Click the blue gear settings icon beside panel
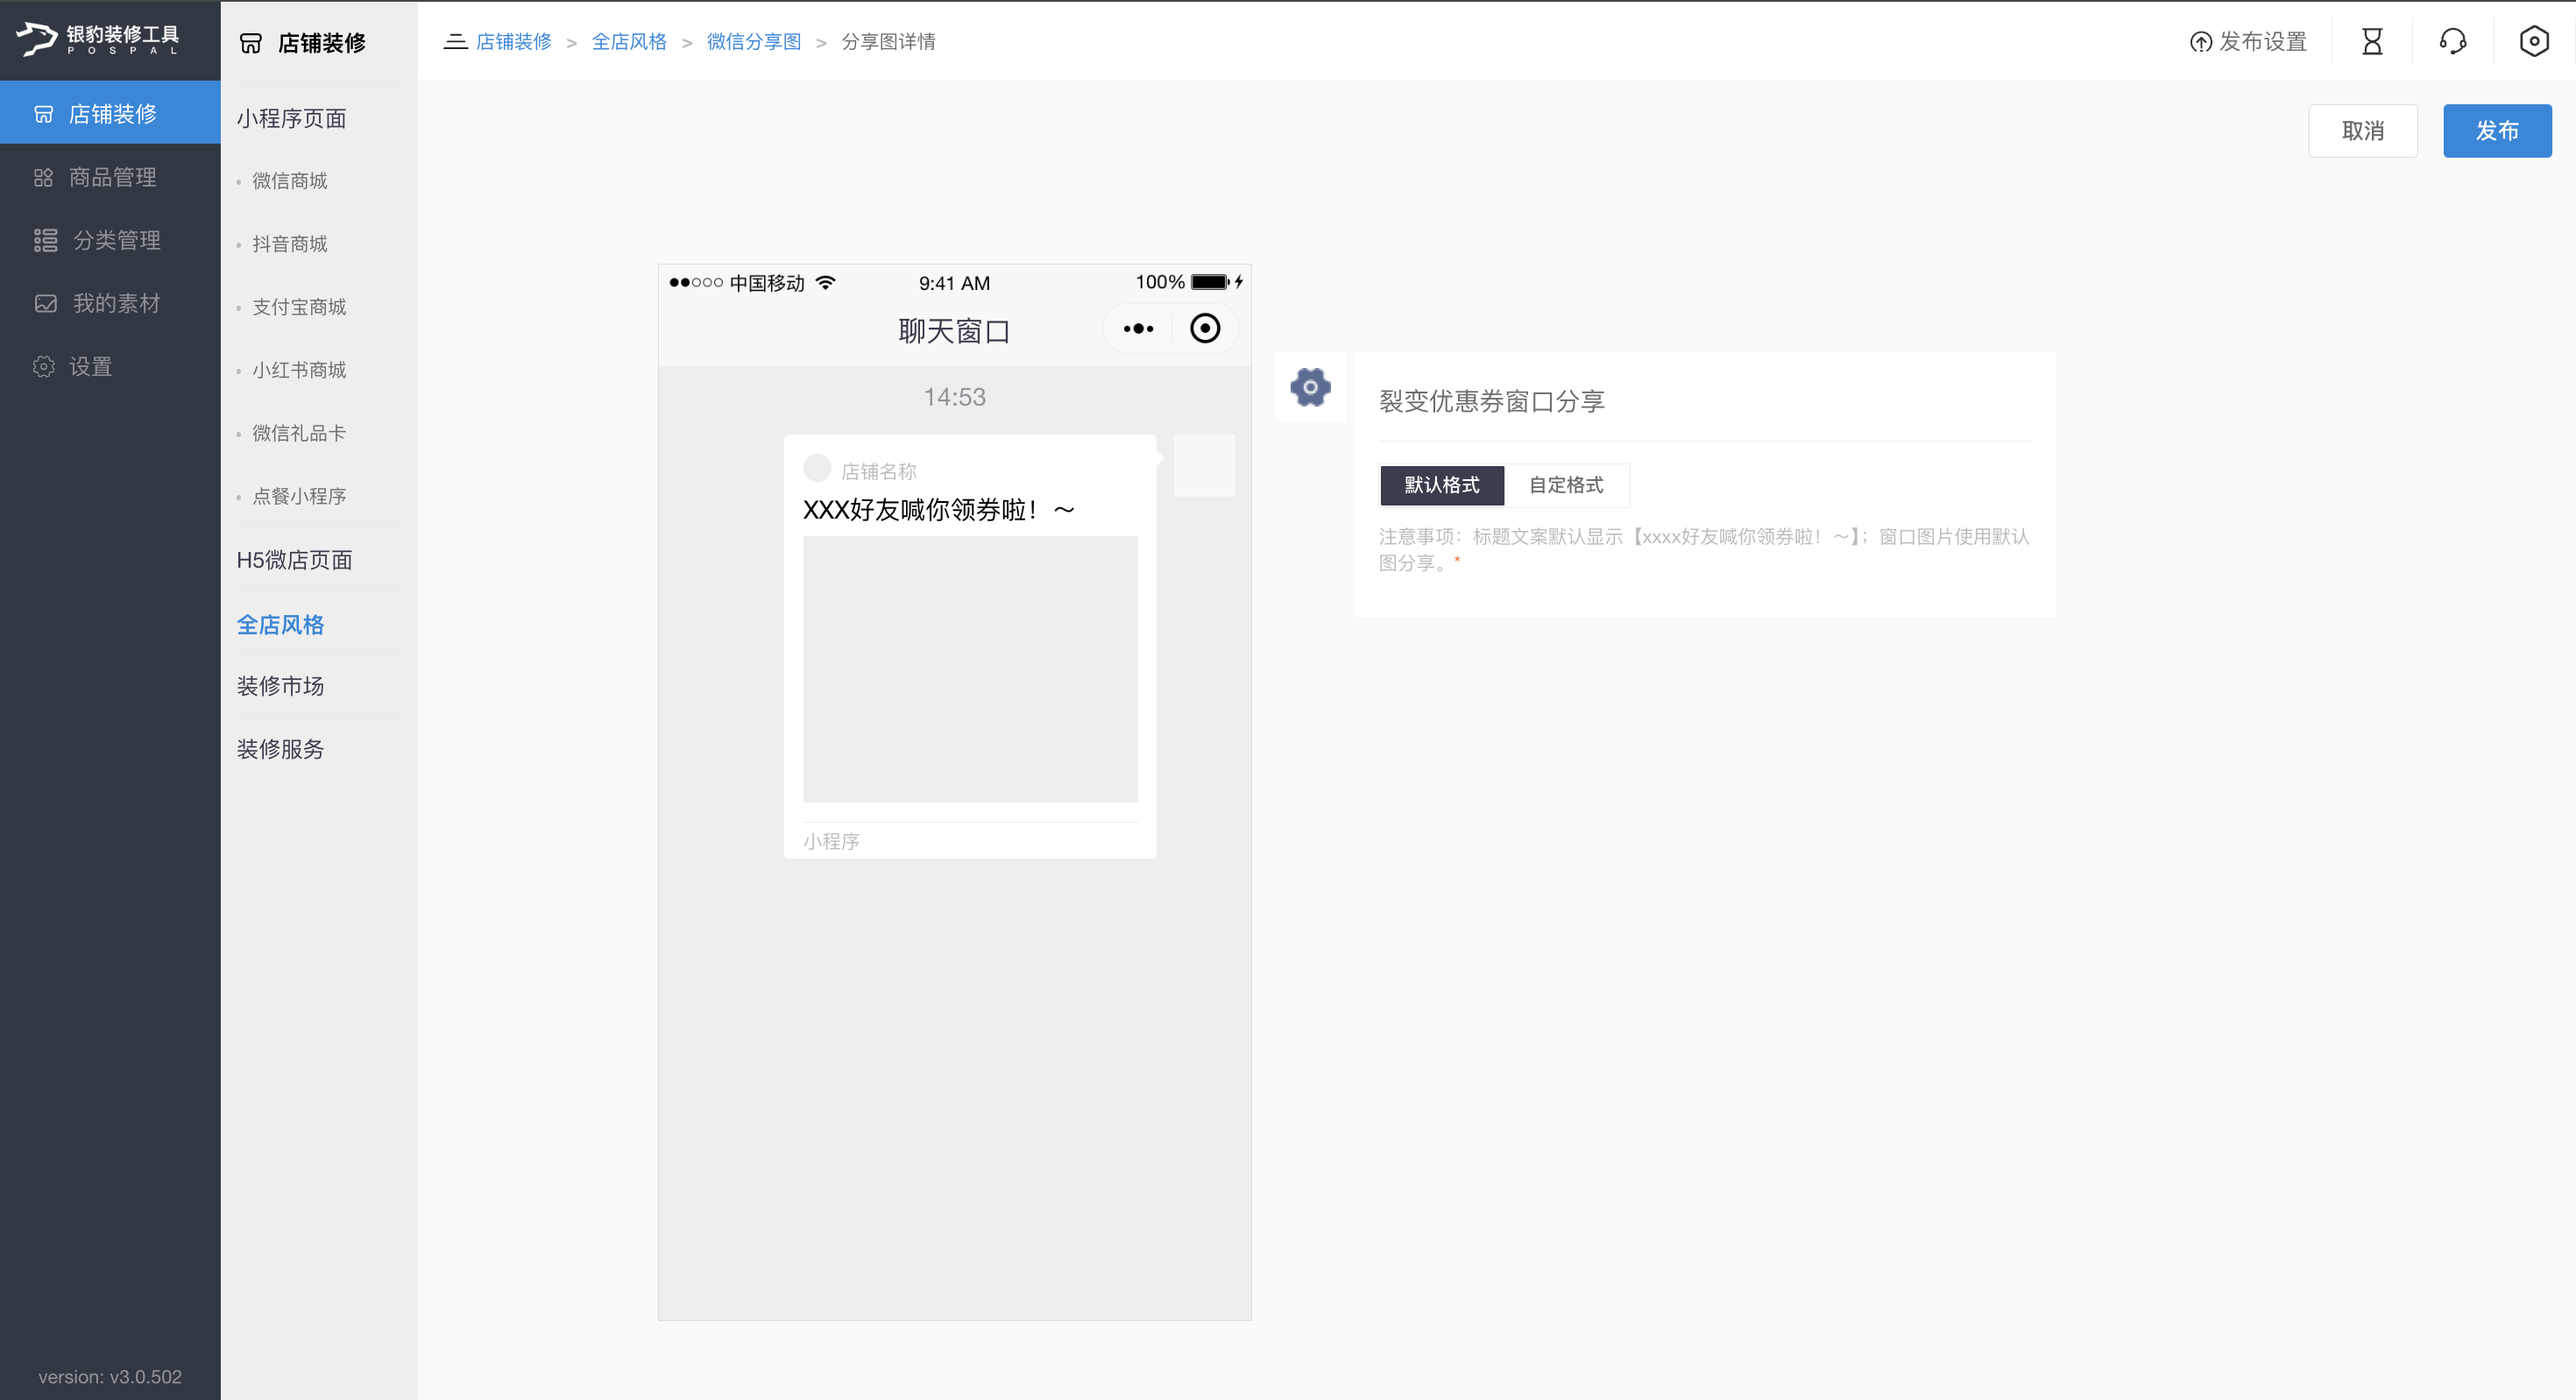The width and height of the screenshot is (2576, 1400). (1310, 387)
